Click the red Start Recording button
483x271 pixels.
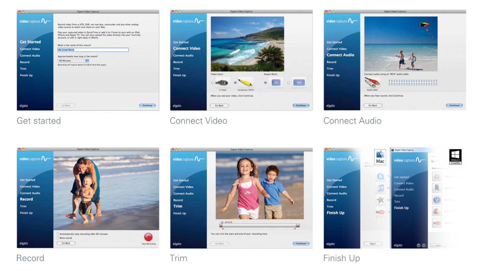click(148, 237)
